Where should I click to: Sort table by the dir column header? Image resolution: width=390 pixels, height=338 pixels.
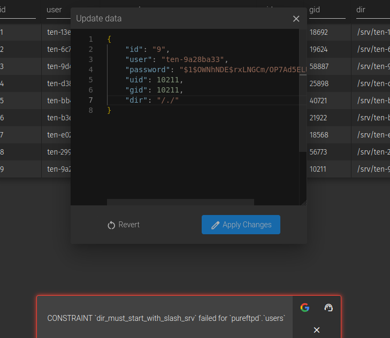click(361, 10)
